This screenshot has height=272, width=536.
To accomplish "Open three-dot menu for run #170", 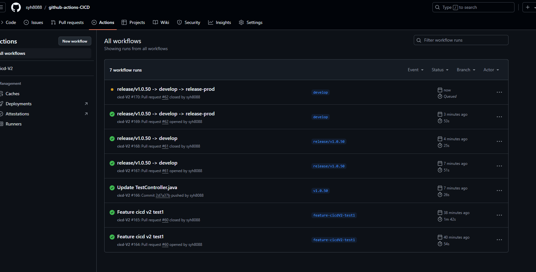I will tap(499, 92).
